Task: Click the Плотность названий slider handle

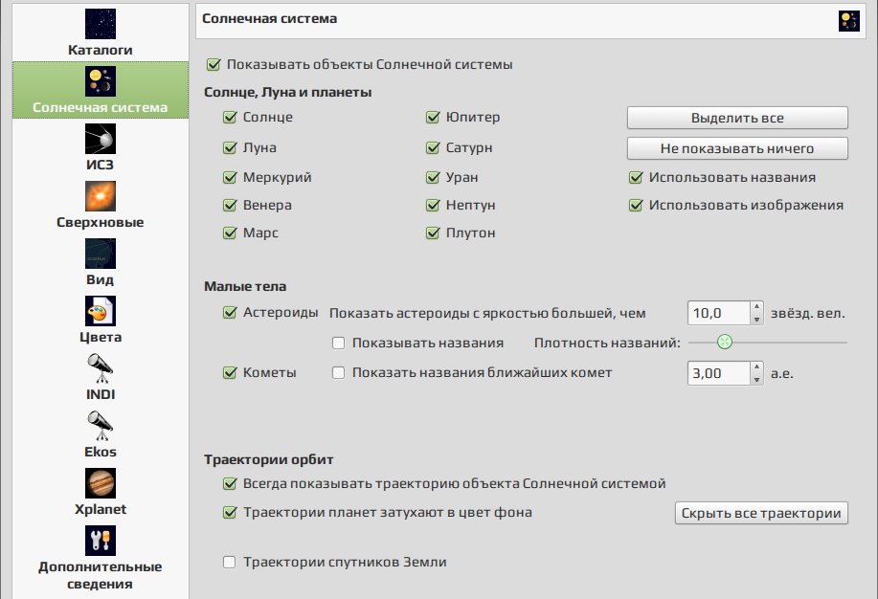Action: click(x=725, y=342)
